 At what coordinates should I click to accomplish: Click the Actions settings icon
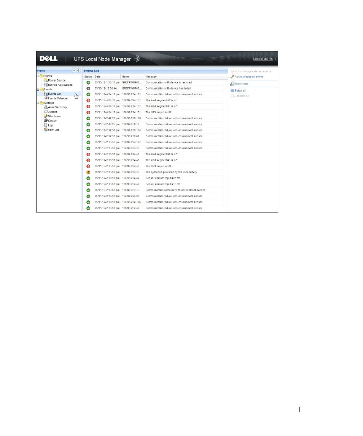pos(46,112)
